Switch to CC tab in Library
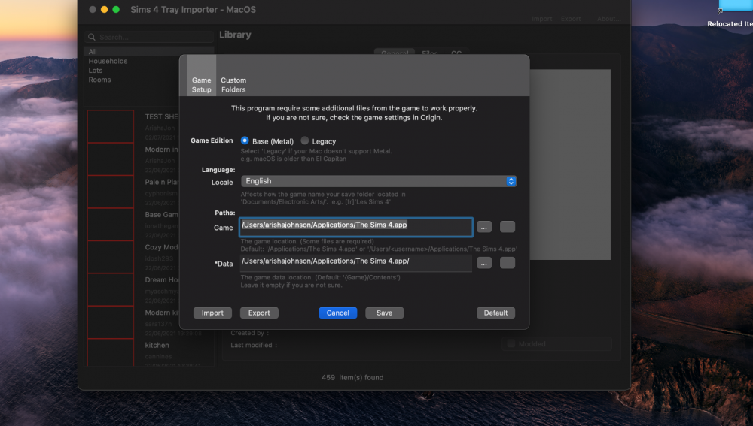 (x=456, y=52)
